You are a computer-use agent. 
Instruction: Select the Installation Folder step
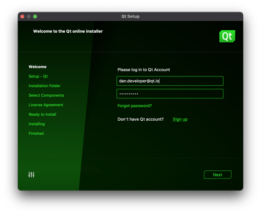(44, 86)
